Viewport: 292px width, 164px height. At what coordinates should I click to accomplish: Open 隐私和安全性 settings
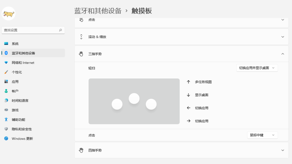pos(33,129)
